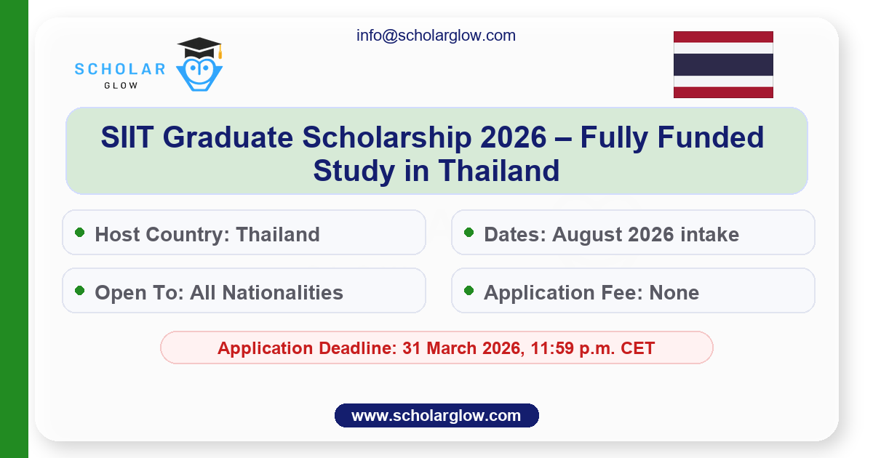The width and height of the screenshot is (873, 458).
Task: Click the Application Deadline 31 March 2026 pill
Action: click(436, 347)
